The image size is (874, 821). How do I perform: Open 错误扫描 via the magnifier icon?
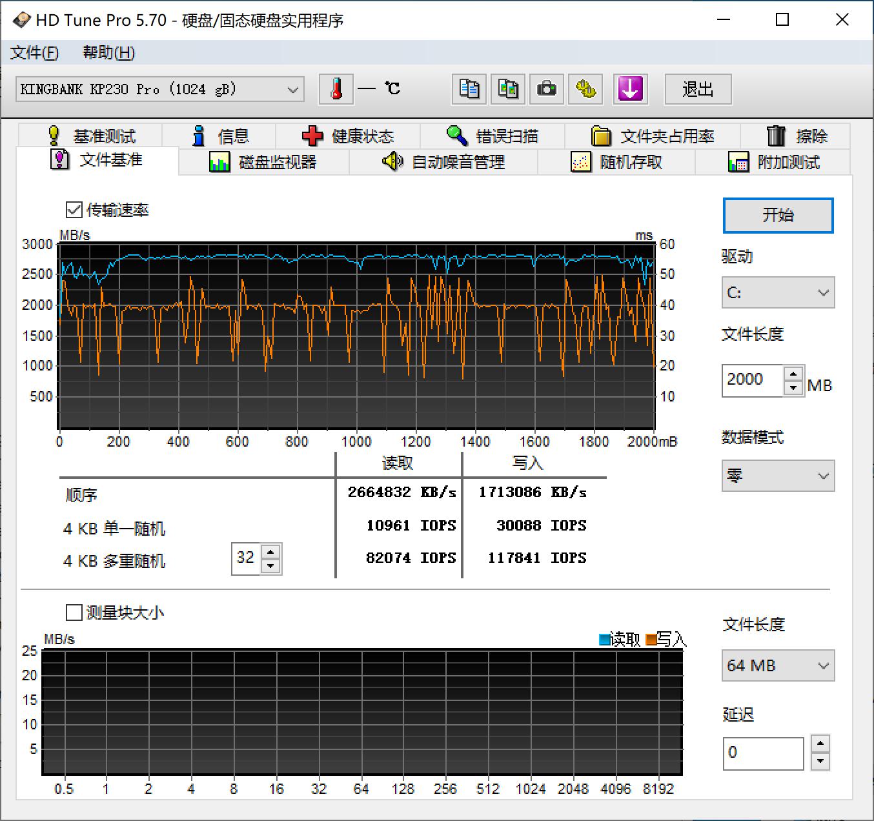pos(493,136)
